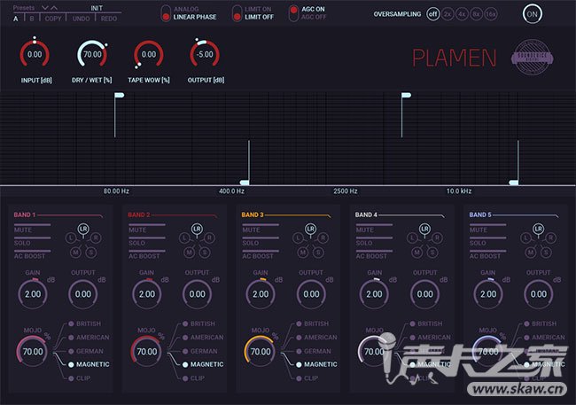Select Mid (M) processing in Band 2
576x405 pixels.
coord(189,252)
